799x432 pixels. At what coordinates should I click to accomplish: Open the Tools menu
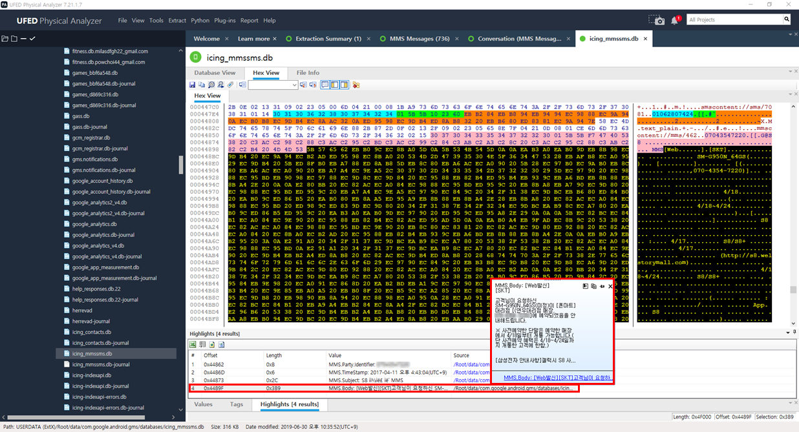pos(156,21)
